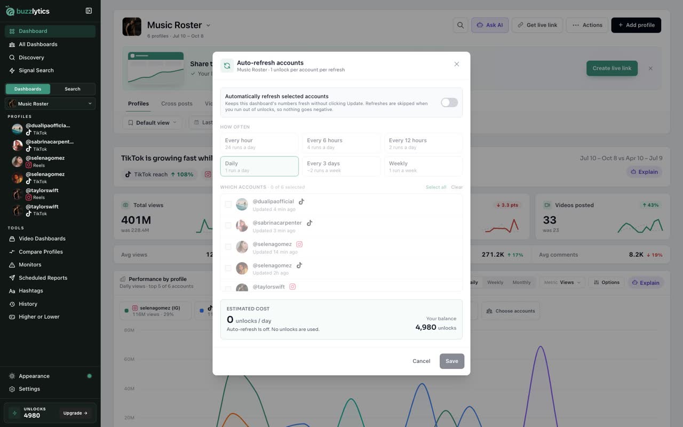Image resolution: width=683 pixels, height=427 pixels.
Task: Check the @sabrinacarpenter account checkbox
Action: [228, 226]
